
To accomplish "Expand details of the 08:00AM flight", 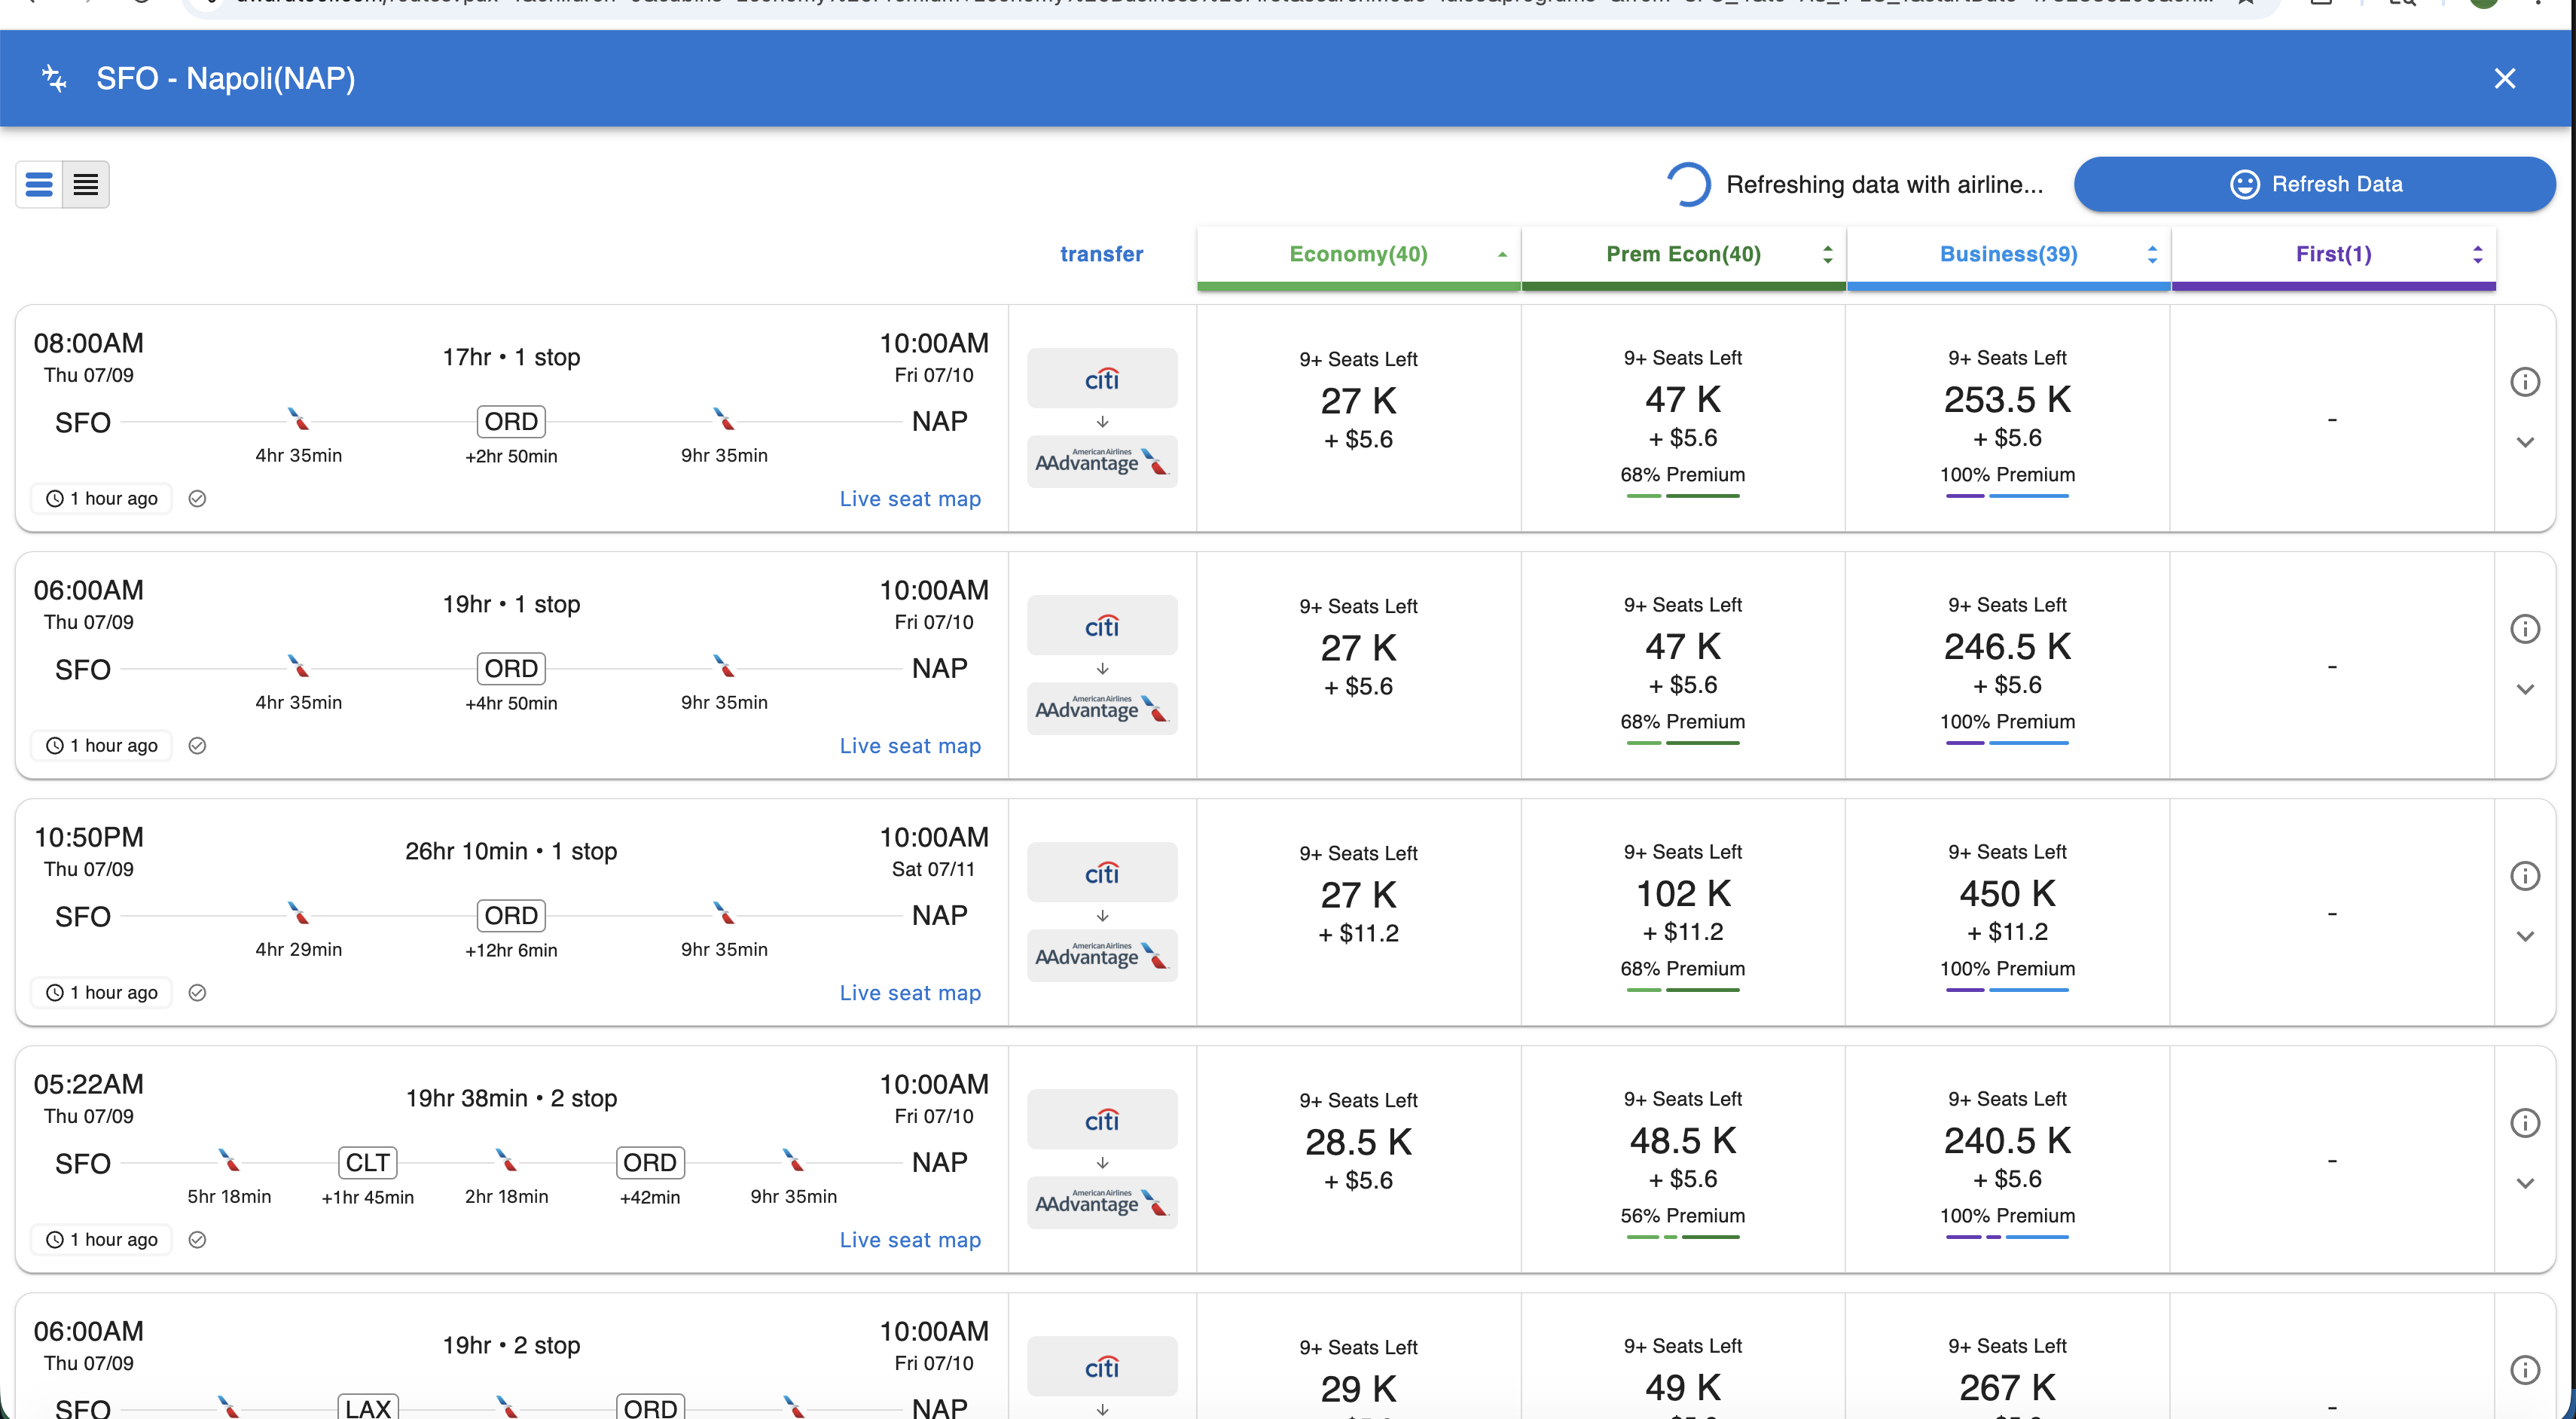I will coord(2525,442).
